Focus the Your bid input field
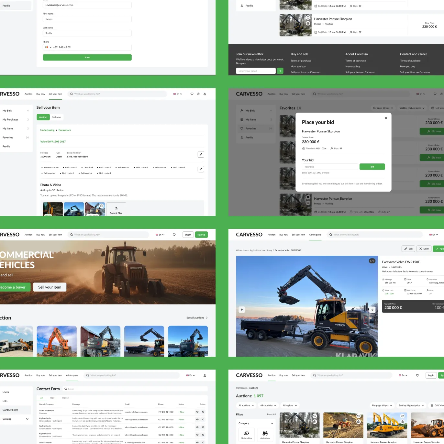This screenshot has width=444, height=444. (330, 167)
